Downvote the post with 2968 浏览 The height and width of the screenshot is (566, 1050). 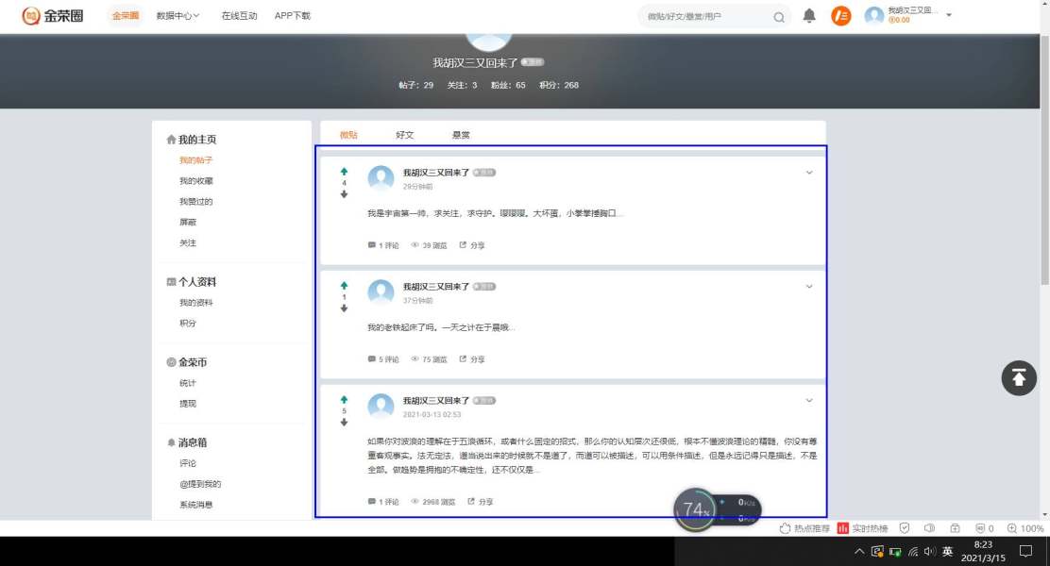[345, 423]
